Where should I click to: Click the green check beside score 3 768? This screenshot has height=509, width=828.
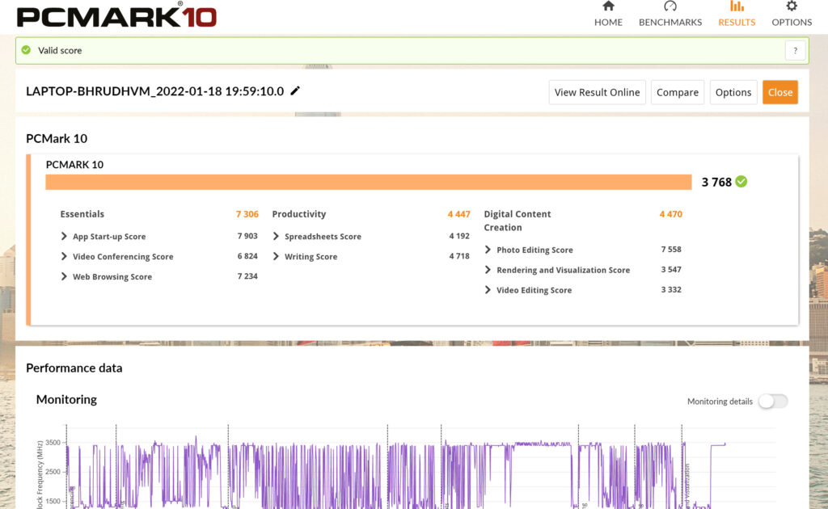click(741, 182)
